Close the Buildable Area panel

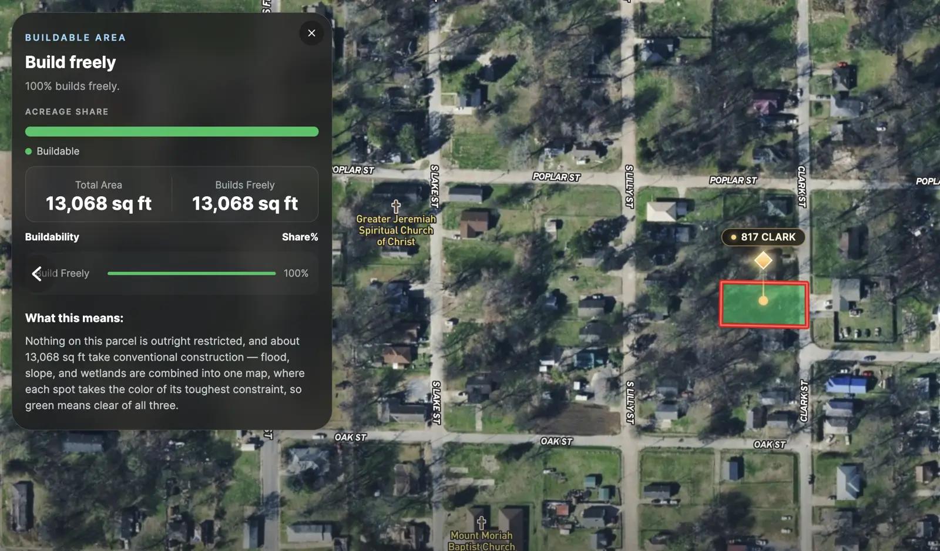(311, 33)
